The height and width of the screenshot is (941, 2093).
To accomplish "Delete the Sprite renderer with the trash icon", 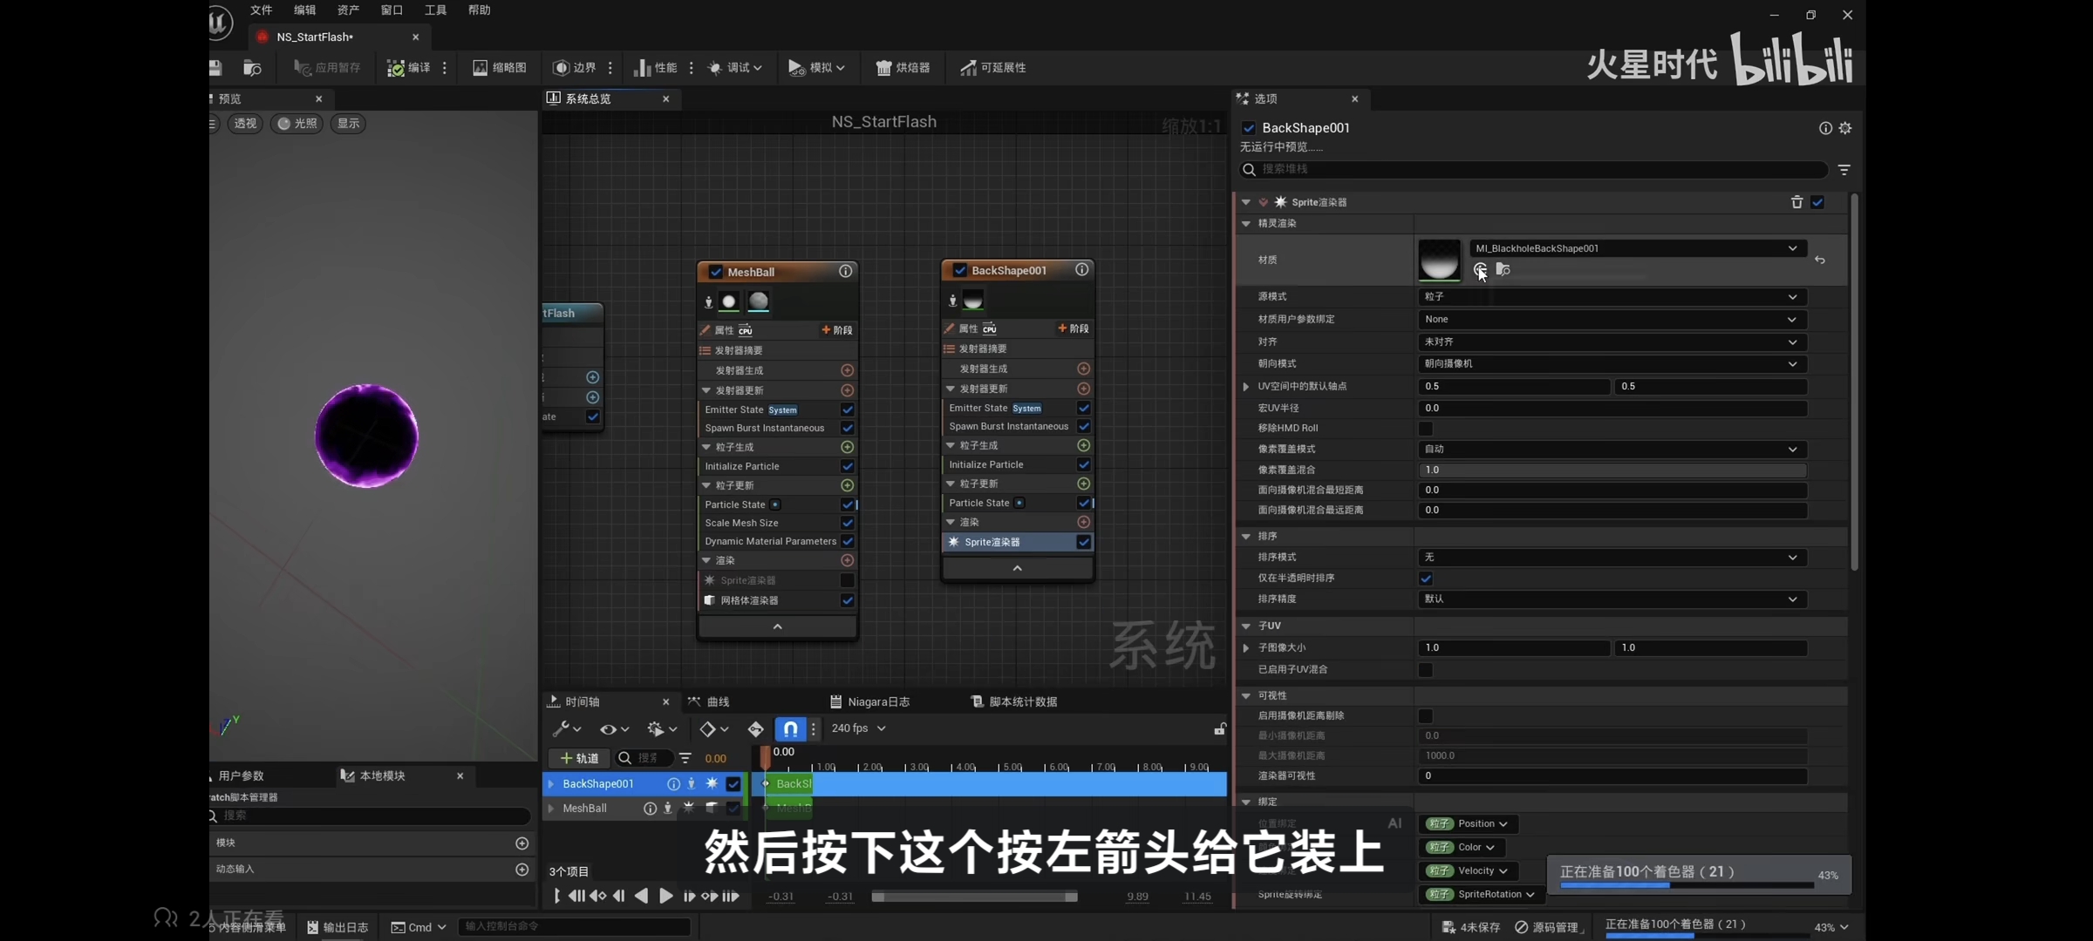I will (x=1796, y=202).
